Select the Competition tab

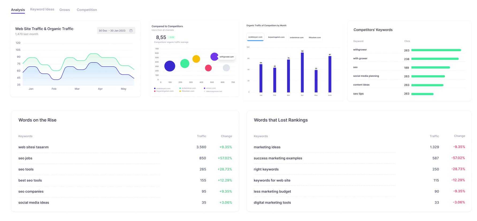click(87, 10)
